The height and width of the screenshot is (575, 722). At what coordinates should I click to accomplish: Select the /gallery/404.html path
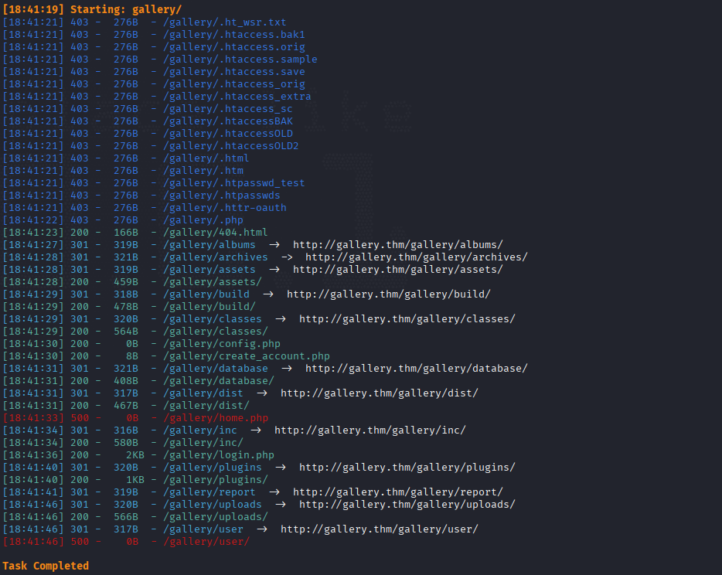point(216,233)
